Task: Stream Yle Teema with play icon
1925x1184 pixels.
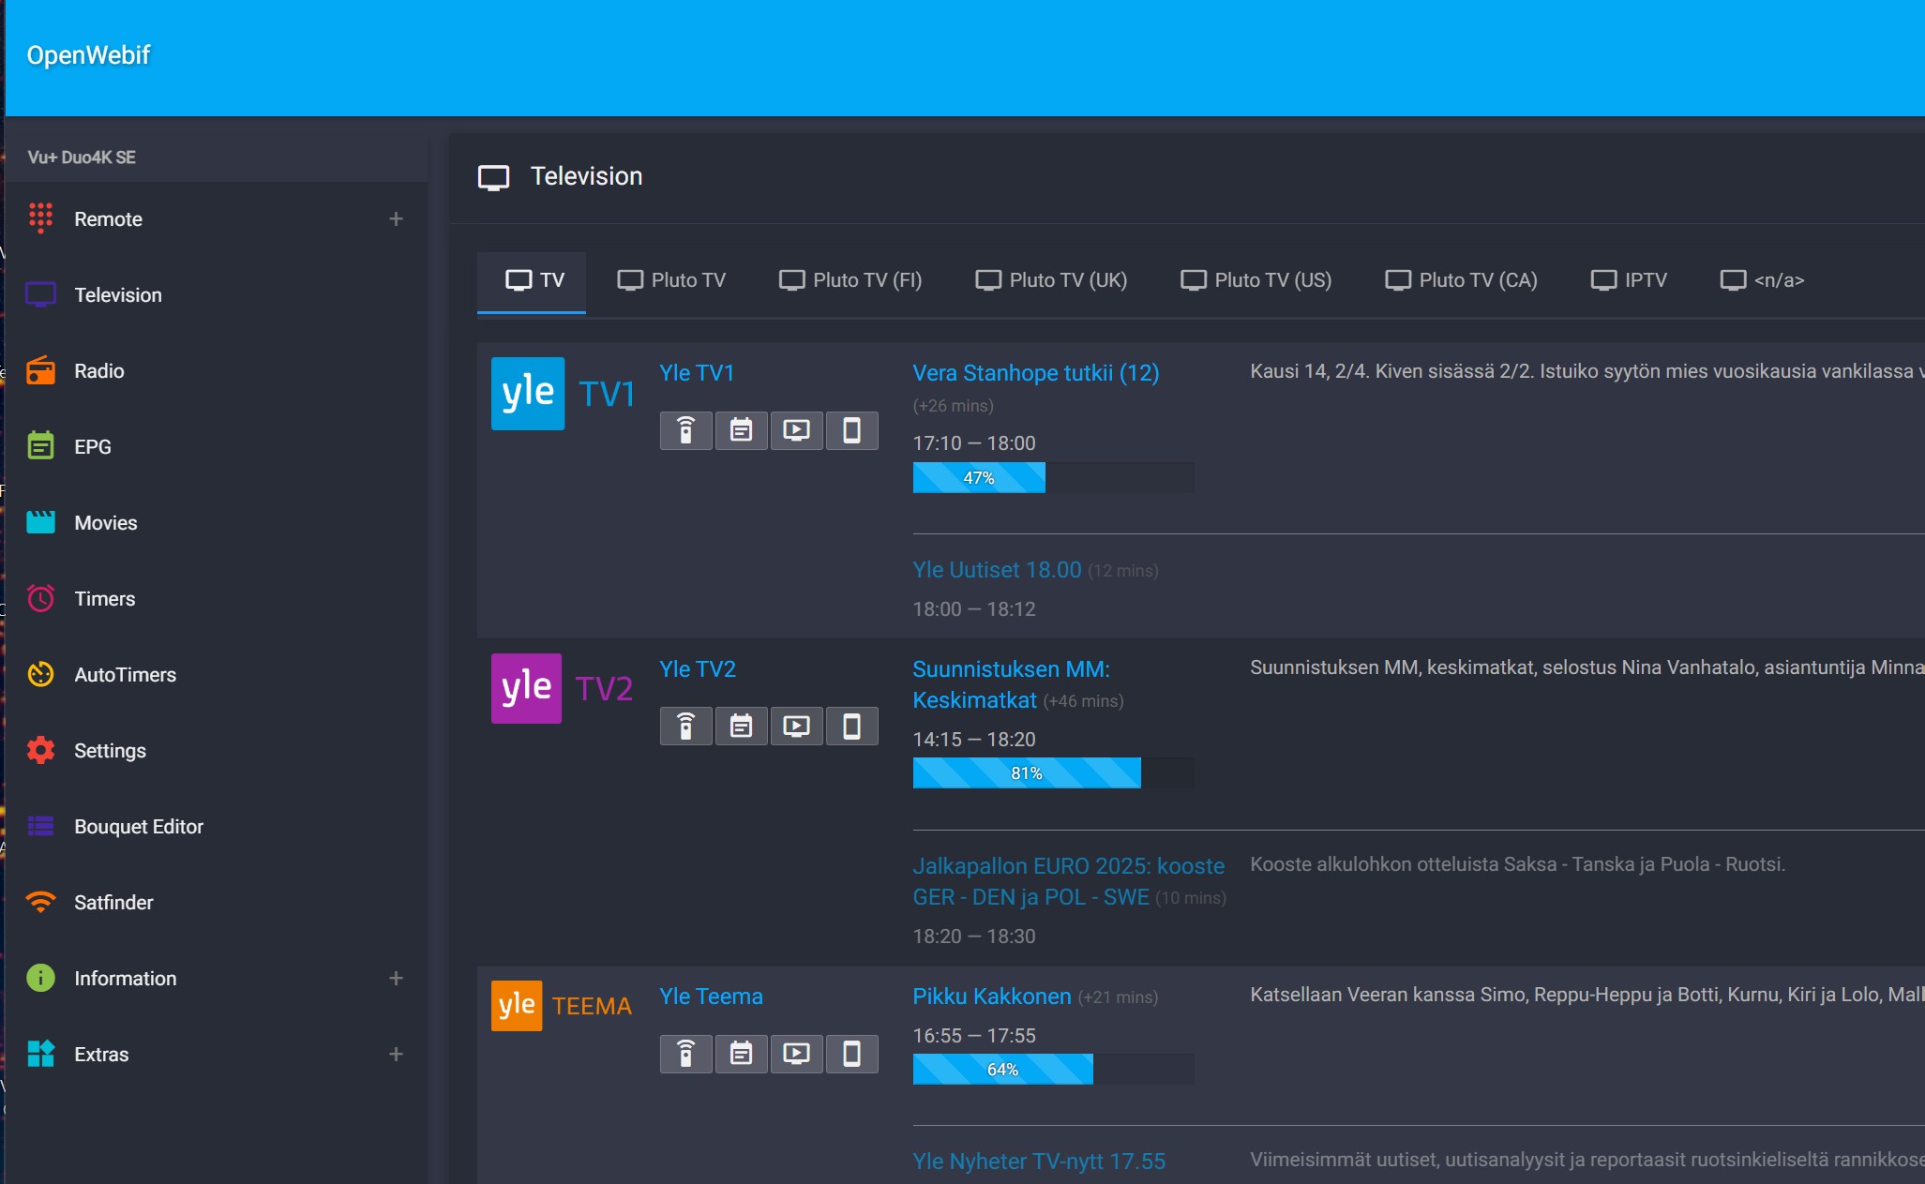Action: coord(797,1054)
